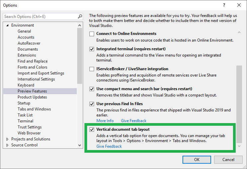Uncheck Use compact menu and search bar
247x169 pixels.
pos(92,89)
